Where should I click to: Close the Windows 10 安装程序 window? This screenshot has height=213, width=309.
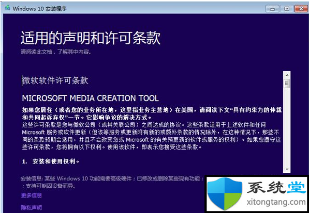pos(301,9)
